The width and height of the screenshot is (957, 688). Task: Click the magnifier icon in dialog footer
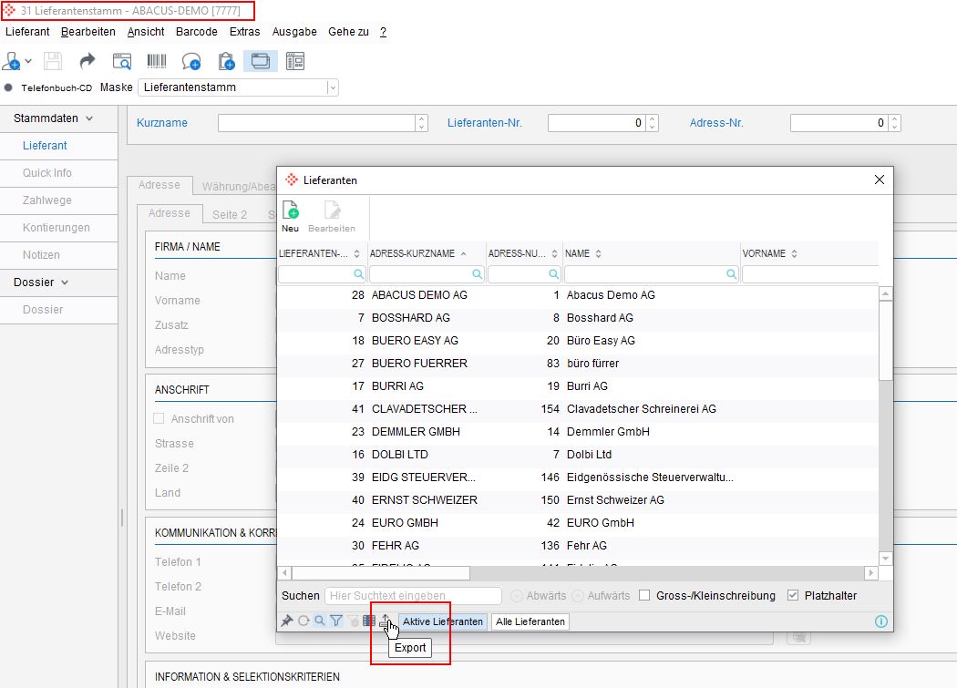tap(320, 621)
